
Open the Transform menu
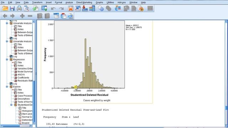click(x=37, y=2)
